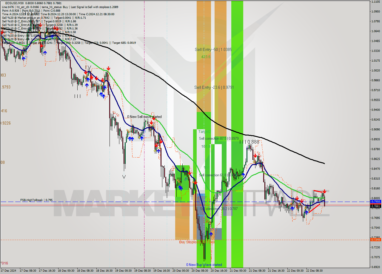The height and width of the screenshot is (274, 382).
Task: Click the red 0.7881 current price tag
Action: pyautogui.click(x=375, y=206)
